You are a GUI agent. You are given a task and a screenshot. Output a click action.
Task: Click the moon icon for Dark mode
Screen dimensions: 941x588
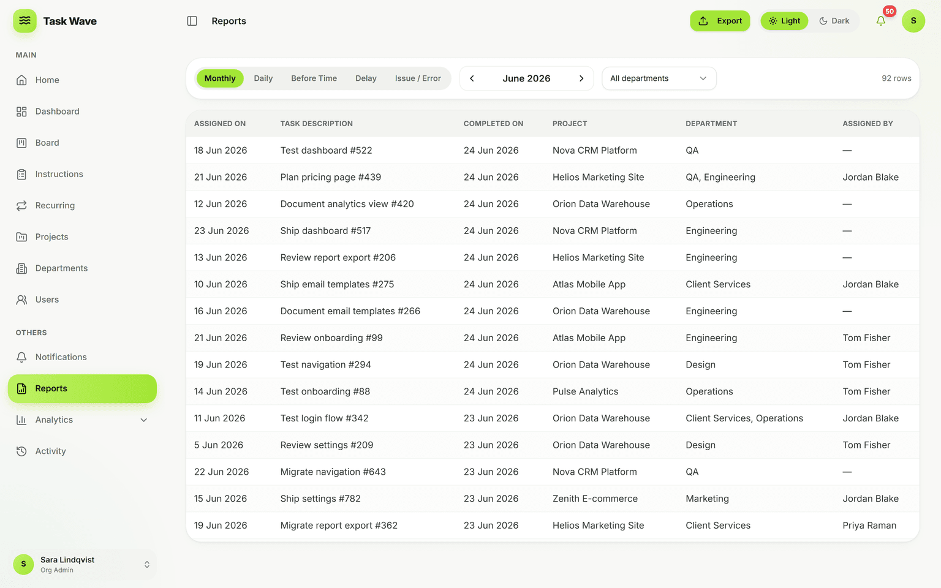tap(823, 21)
